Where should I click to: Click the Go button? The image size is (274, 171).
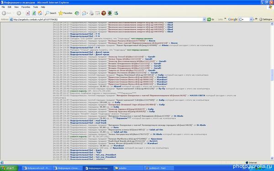pos(211,19)
